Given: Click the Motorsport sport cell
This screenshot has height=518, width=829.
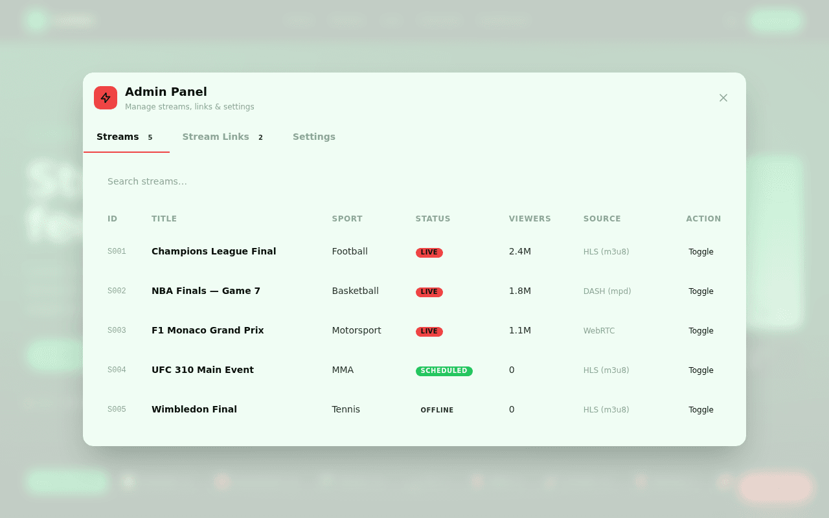Looking at the screenshot, I should click(356, 330).
